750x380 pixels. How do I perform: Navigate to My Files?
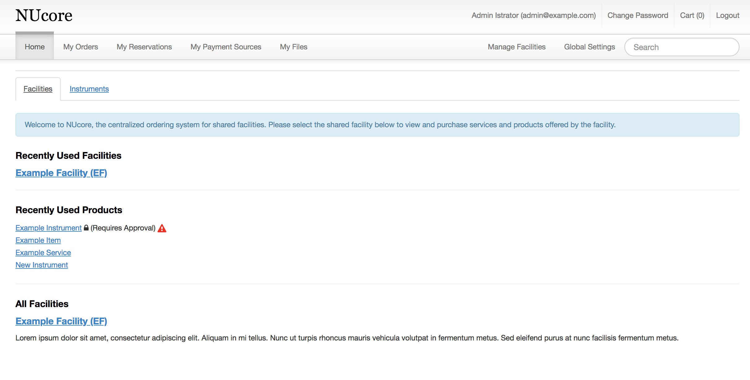pyautogui.click(x=293, y=47)
